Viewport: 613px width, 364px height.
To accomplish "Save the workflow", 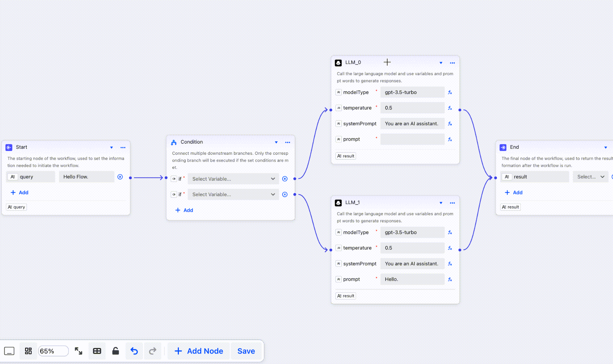I will [246, 351].
